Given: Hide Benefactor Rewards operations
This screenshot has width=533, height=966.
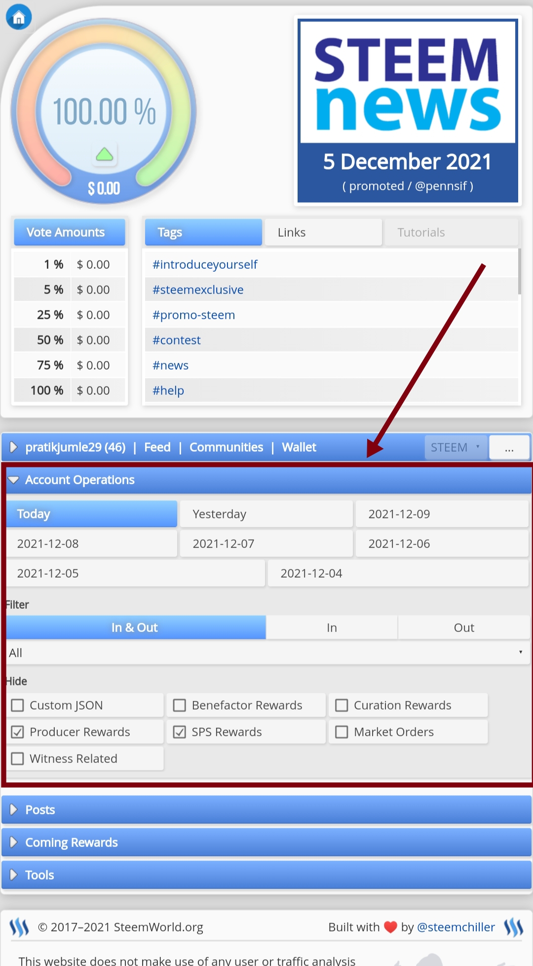Looking at the screenshot, I should [180, 705].
